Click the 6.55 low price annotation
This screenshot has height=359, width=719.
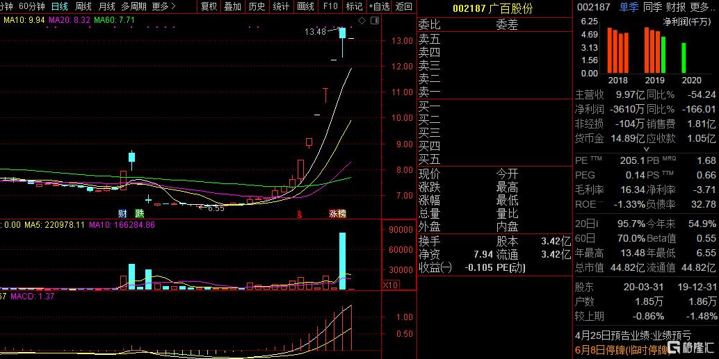coord(216,208)
